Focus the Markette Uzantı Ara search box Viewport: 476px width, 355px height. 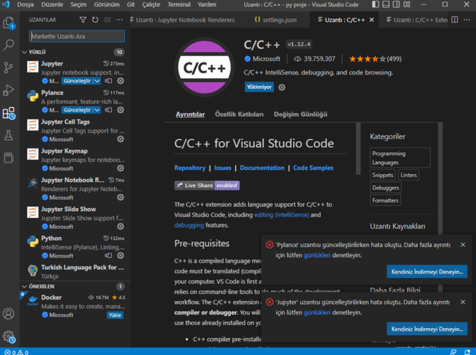coord(77,36)
